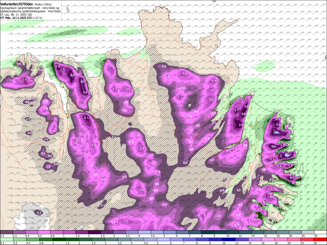
Task: Click the 25 label in the snow legend row
Action: click(303, 236)
